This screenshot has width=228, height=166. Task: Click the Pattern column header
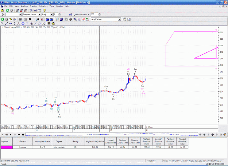(x=23, y=142)
